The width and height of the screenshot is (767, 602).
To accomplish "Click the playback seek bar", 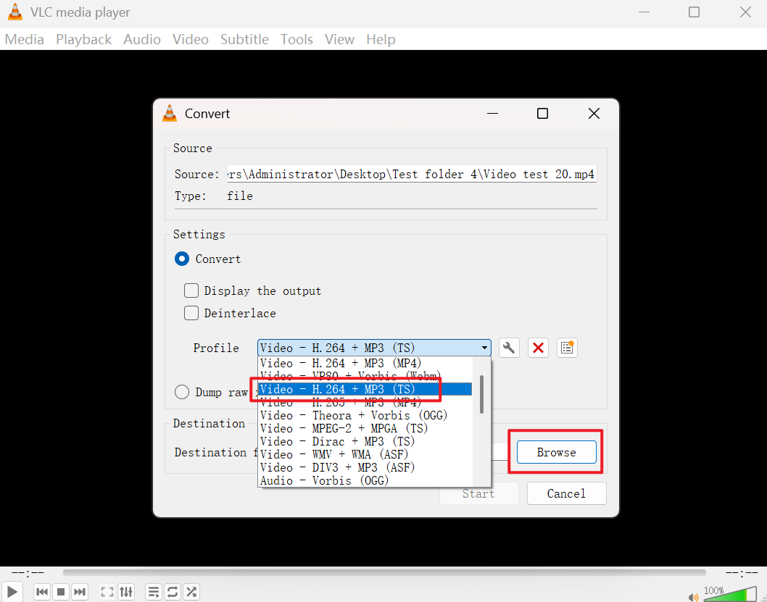I will coord(384,573).
